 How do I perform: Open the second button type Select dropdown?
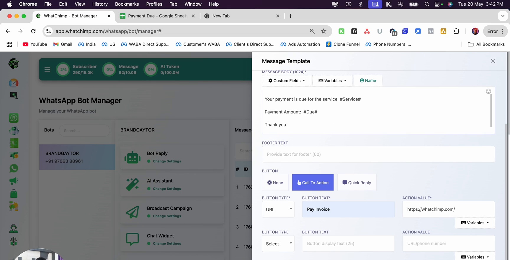pyautogui.click(x=278, y=244)
